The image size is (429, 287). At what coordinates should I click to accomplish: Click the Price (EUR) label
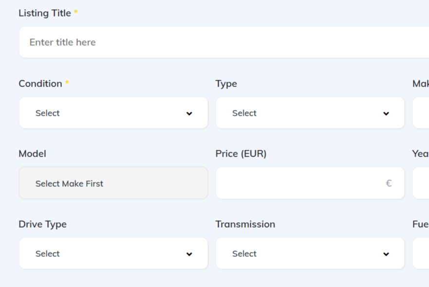tap(241, 154)
